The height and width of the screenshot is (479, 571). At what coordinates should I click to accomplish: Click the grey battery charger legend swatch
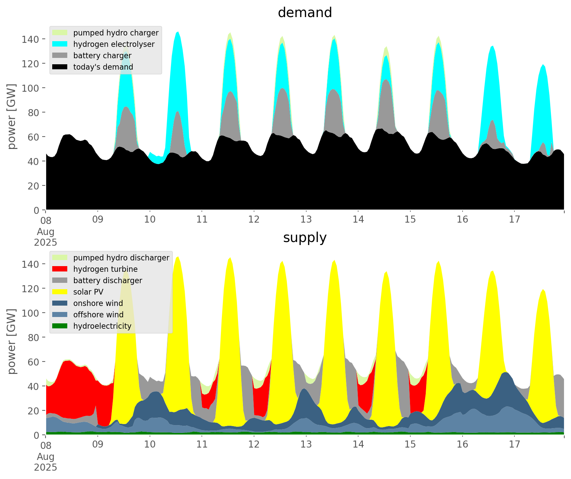(60, 56)
